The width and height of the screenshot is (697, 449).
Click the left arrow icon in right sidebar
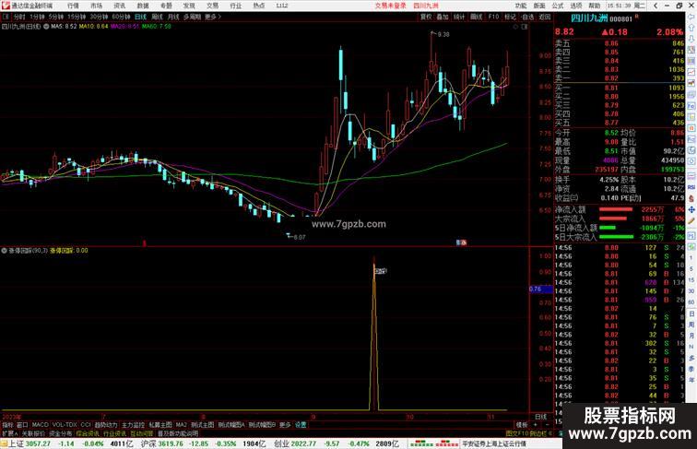pyautogui.click(x=691, y=17)
